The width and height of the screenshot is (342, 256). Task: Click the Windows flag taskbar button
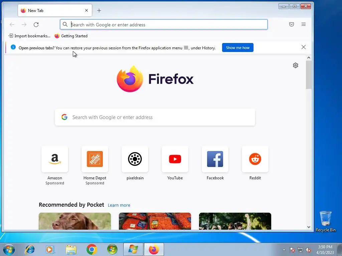[133, 249]
